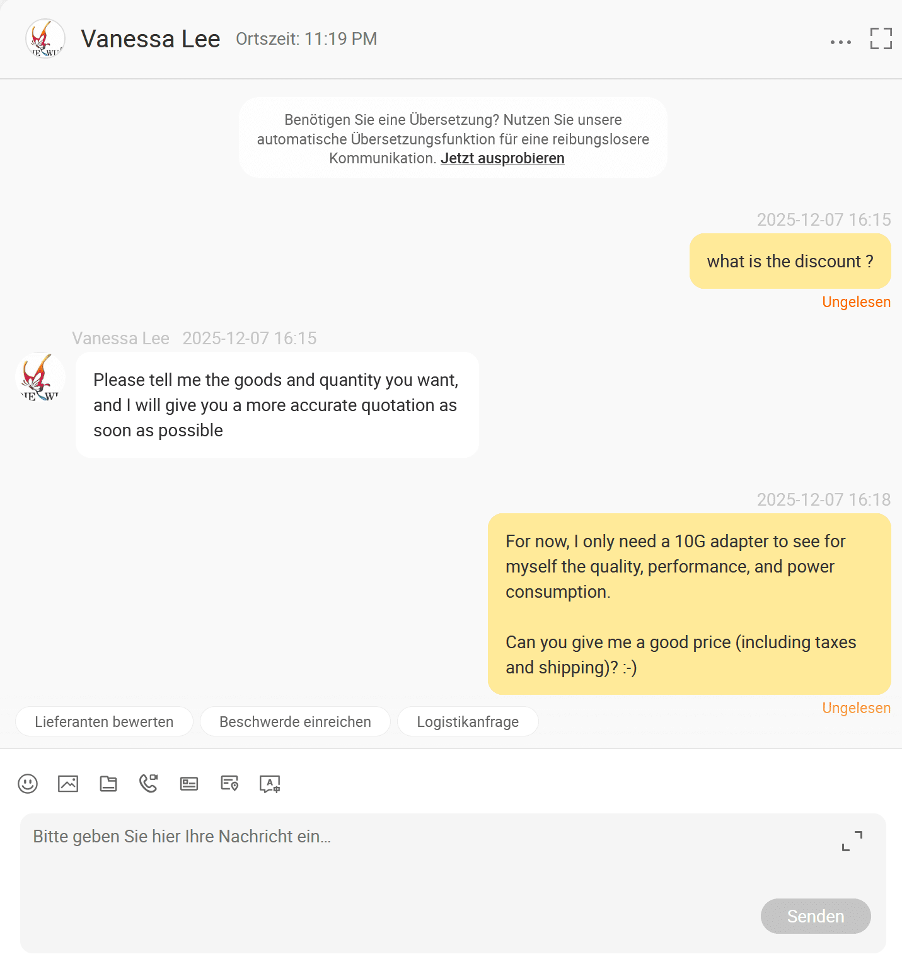Click the Jetzt ausprobieren translation link
The image size is (902, 971).
pos(502,158)
